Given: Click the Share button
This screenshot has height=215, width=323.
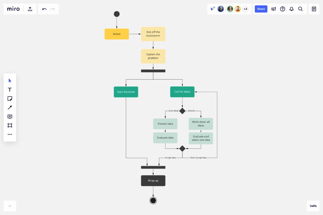Looking at the screenshot, I should pos(261,9).
